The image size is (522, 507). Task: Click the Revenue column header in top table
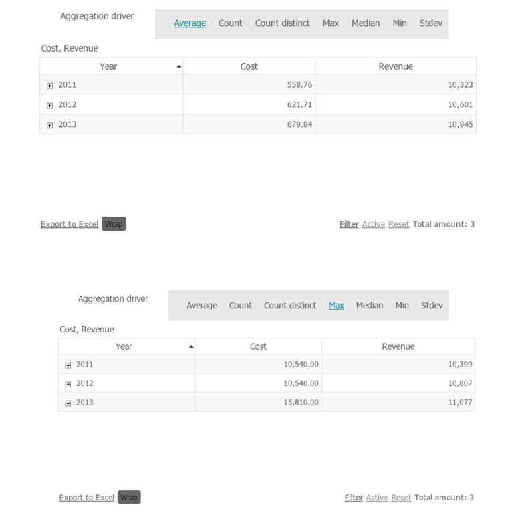[396, 66]
